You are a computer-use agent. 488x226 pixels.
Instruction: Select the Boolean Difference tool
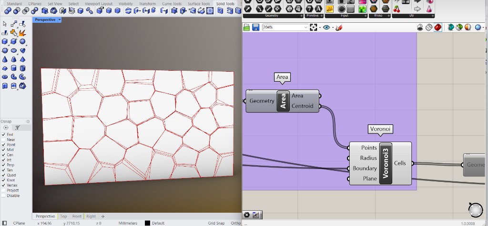(x=17, y=11)
